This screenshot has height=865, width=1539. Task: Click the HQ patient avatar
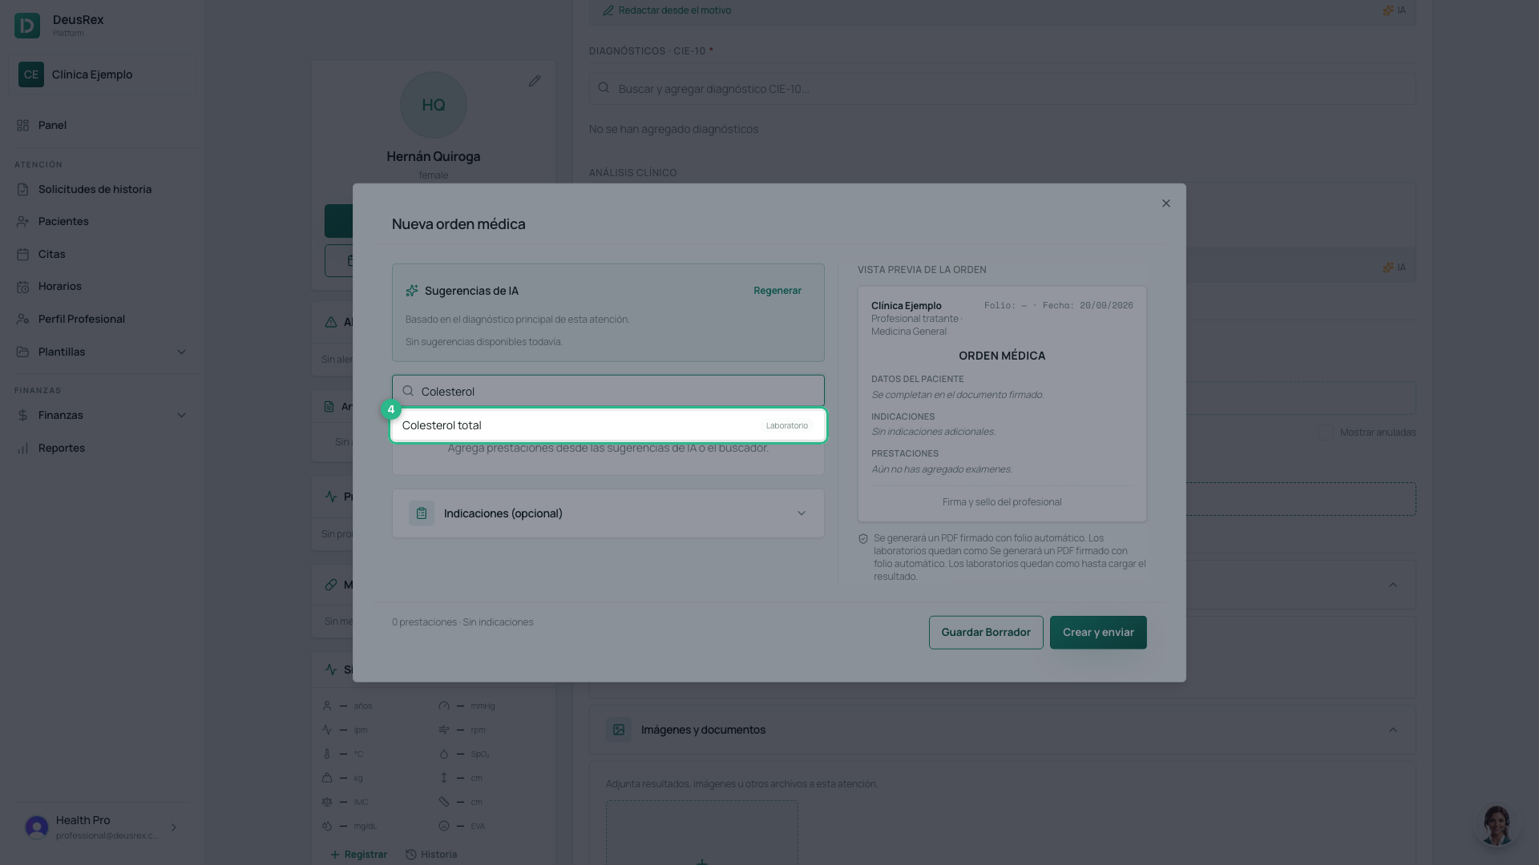click(434, 105)
